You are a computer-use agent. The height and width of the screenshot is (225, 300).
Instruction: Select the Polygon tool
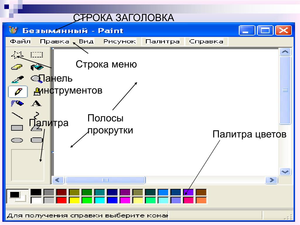pos(36,128)
